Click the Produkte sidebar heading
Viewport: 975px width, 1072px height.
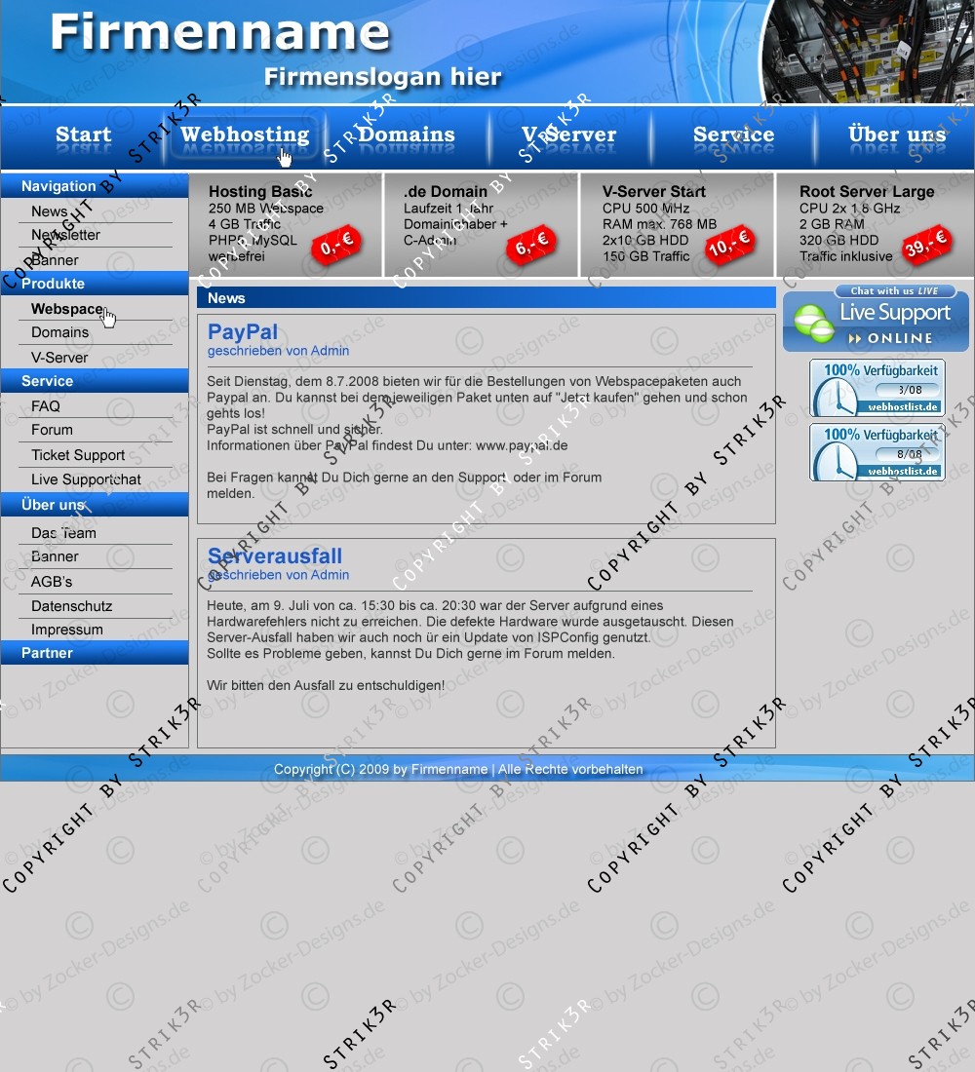pos(95,283)
